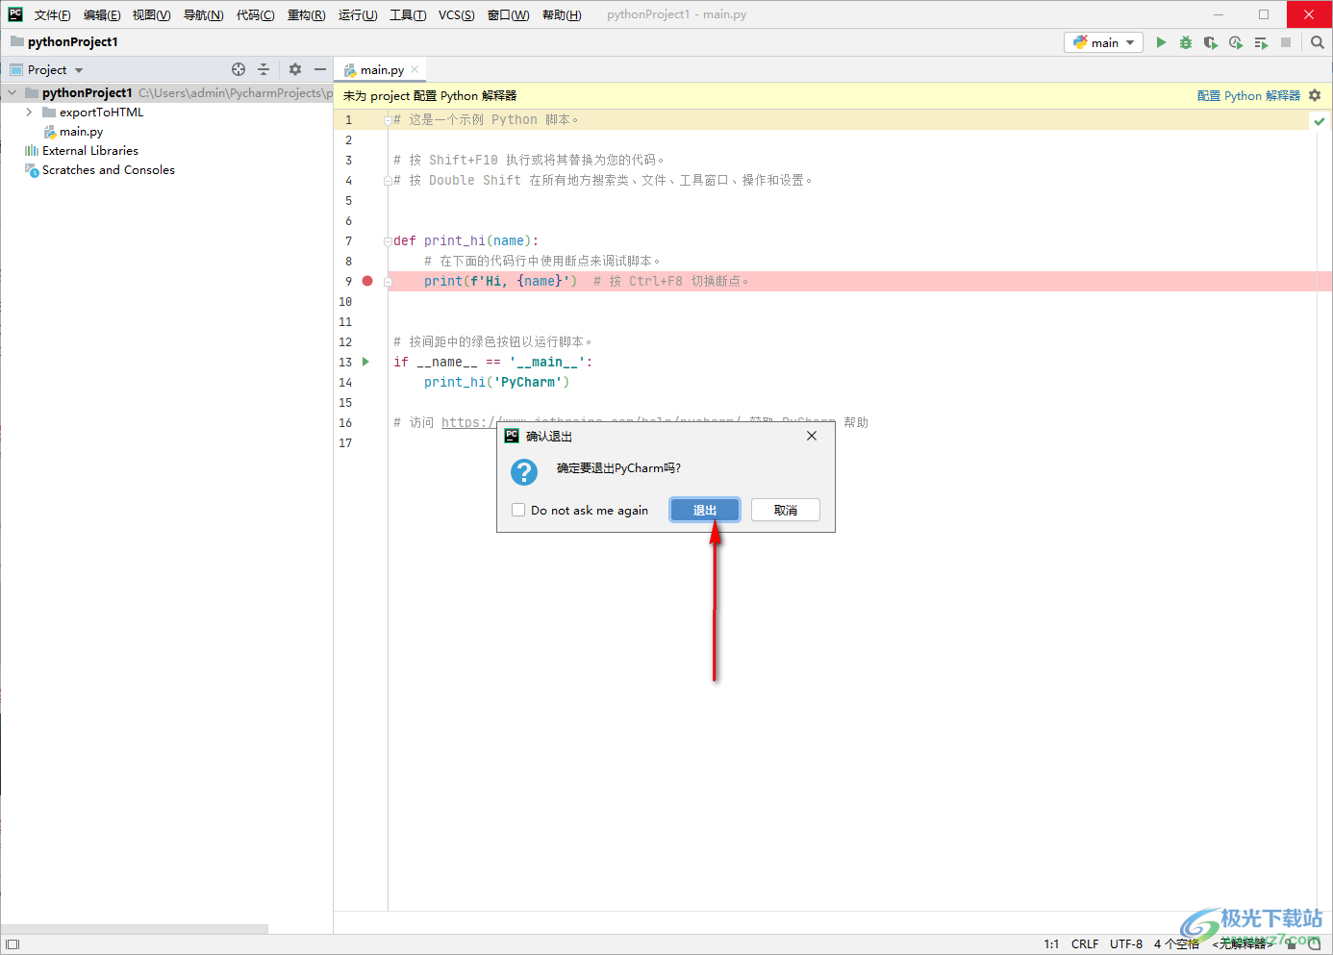Collapse the pythonProject1 root node
The height and width of the screenshot is (955, 1333).
[12, 93]
